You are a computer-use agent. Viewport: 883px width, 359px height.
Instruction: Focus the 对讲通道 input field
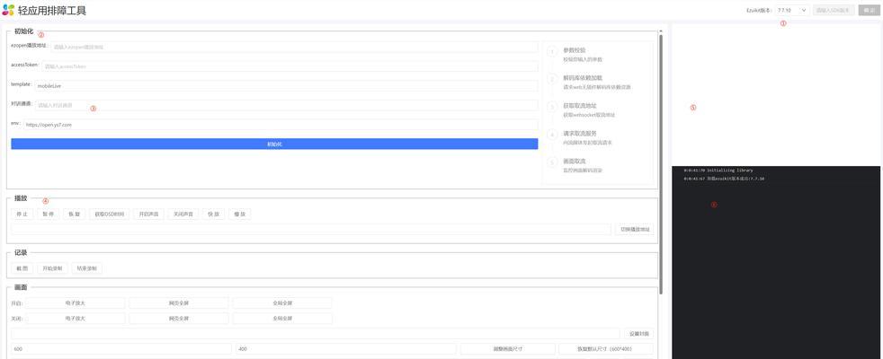coord(286,105)
